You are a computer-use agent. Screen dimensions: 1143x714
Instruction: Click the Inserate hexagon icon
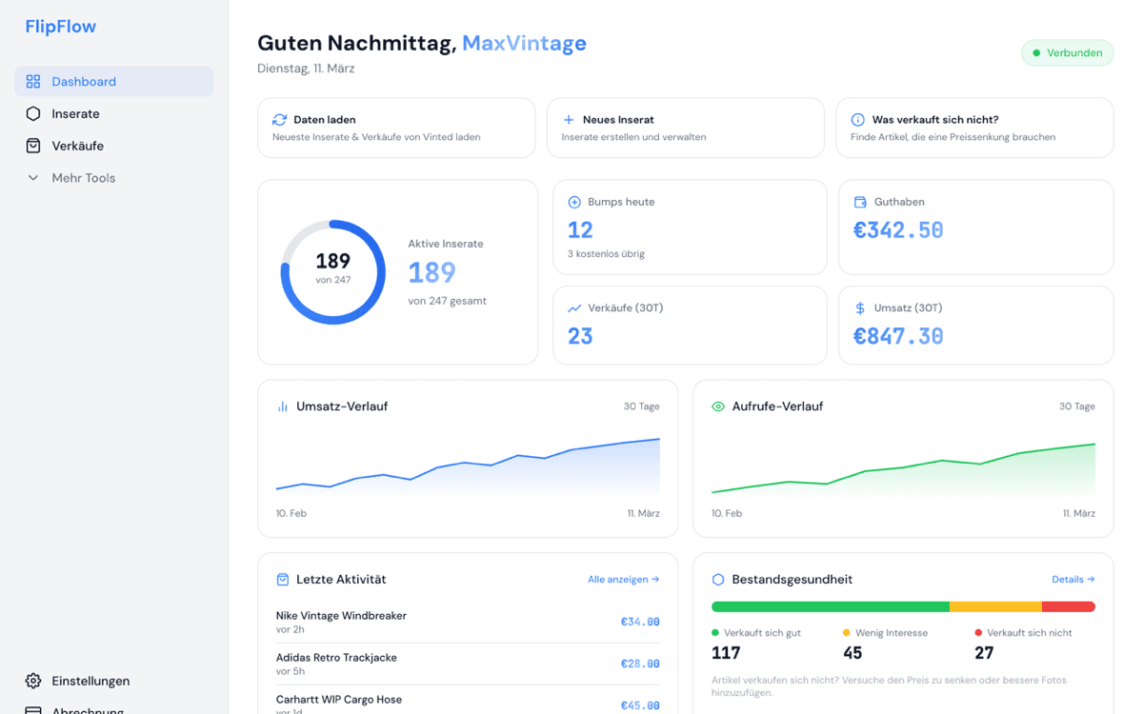(33, 114)
